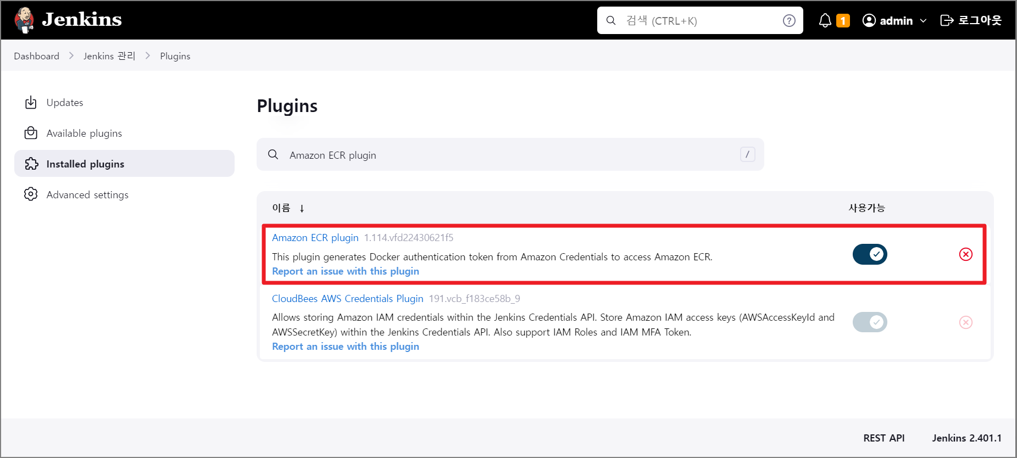
Task: Expand chevron after Dashboard breadcrumb
Action: 71,56
